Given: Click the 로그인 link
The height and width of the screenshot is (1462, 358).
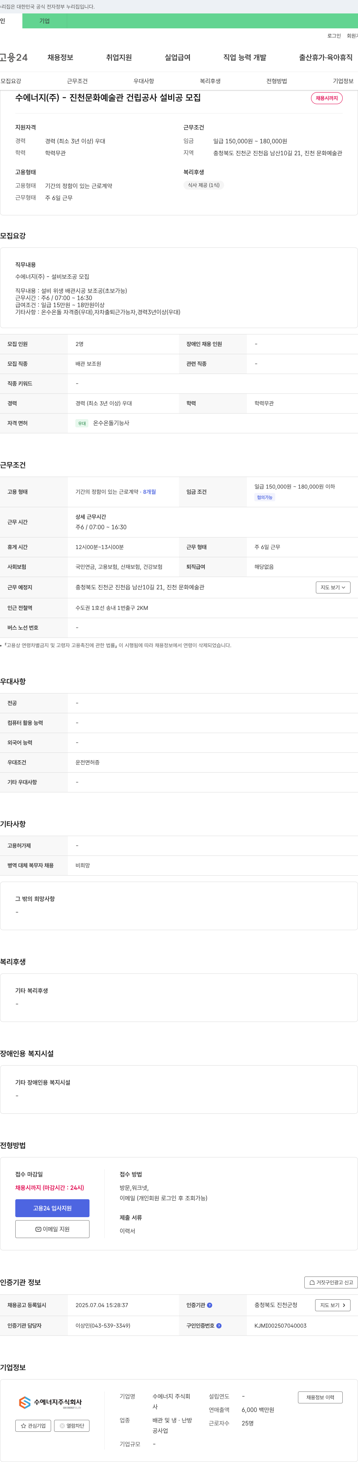Looking at the screenshot, I should pos(334,36).
